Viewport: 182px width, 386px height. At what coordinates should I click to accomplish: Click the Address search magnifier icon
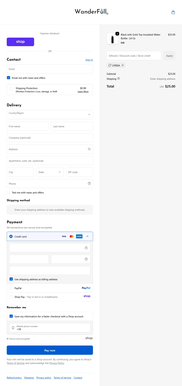coord(89,149)
